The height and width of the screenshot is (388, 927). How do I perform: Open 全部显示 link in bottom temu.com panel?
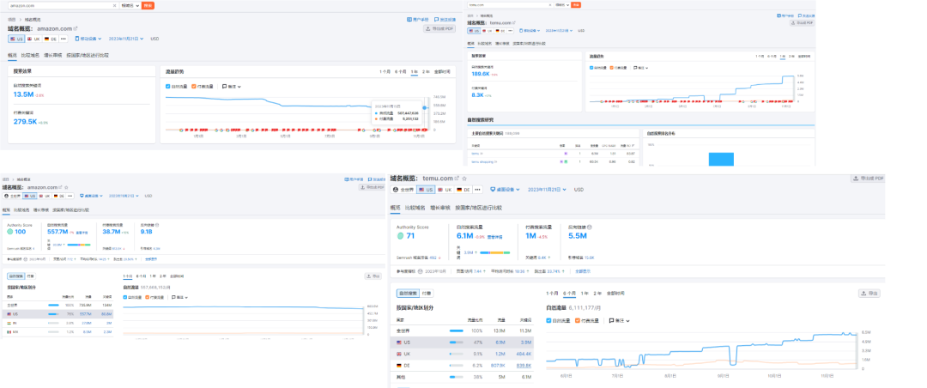[x=583, y=271]
